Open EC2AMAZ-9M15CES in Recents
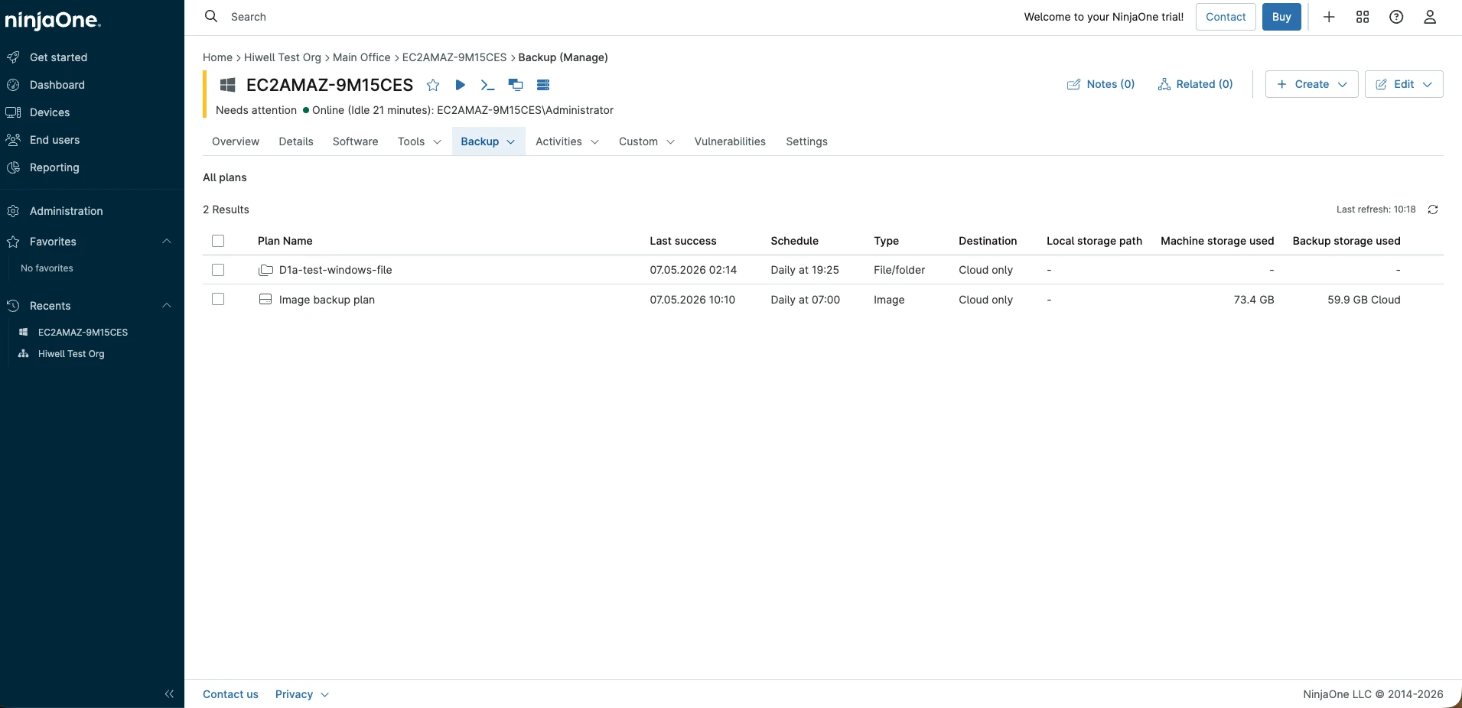Screen dimensions: 1462x708 (83, 333)
